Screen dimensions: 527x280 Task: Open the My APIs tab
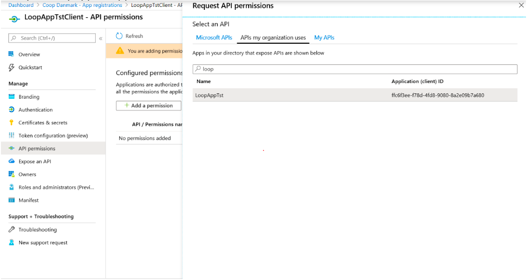tap(324, 38)
